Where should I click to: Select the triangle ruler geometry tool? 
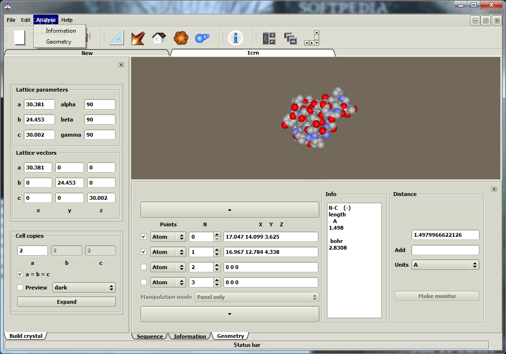click(x=117, y=37)
